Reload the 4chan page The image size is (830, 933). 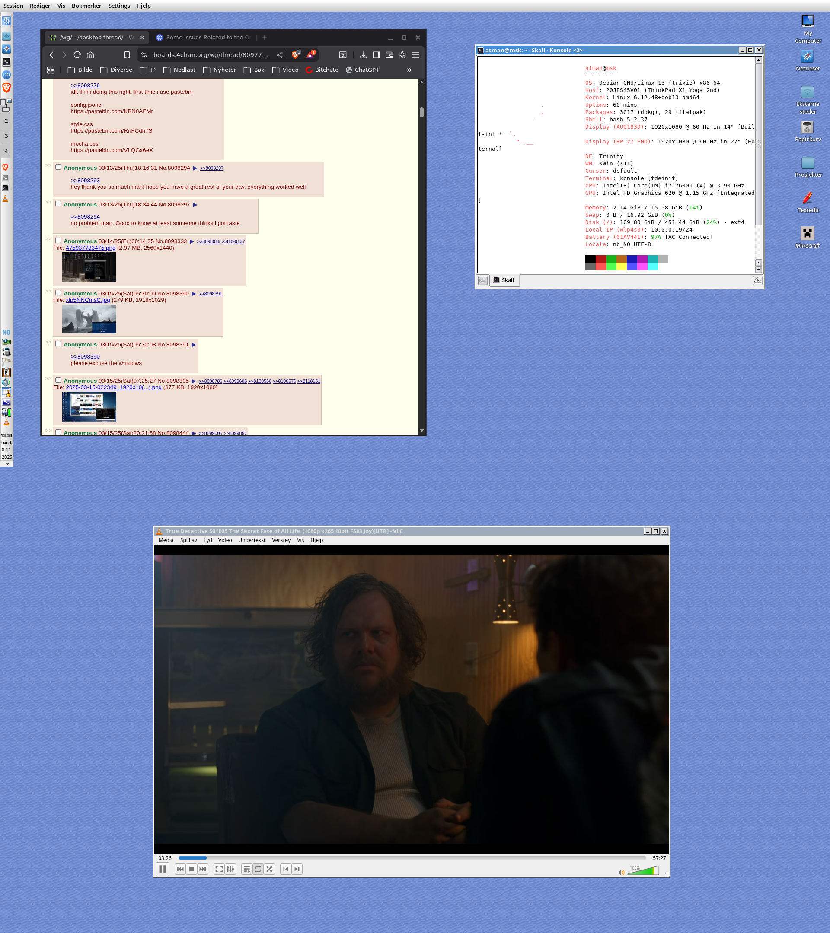click(77, 55)
